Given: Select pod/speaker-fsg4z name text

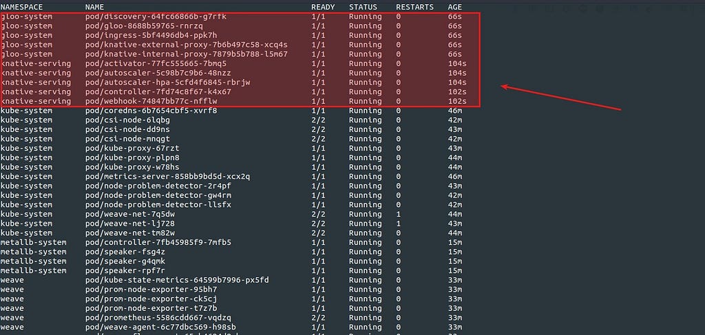Looking at the screenshot, I should click(125, 252).
